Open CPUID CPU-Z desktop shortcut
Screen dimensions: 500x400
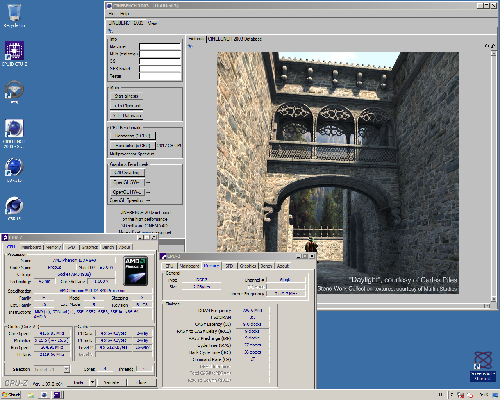point(14,54)
